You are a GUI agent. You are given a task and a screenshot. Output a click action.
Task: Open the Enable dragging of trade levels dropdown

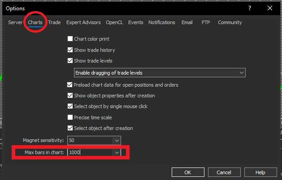(x=242, y=72)
